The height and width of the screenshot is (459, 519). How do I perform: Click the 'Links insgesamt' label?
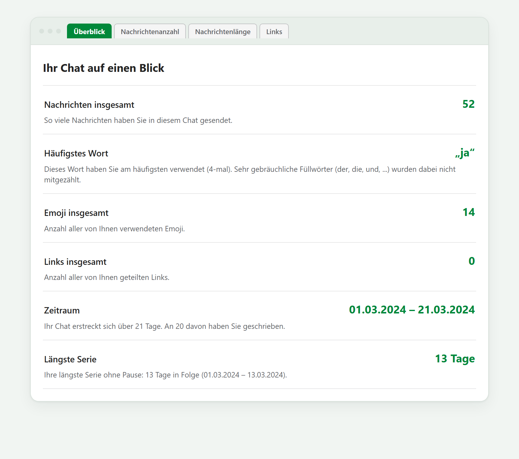pos(75,262)
